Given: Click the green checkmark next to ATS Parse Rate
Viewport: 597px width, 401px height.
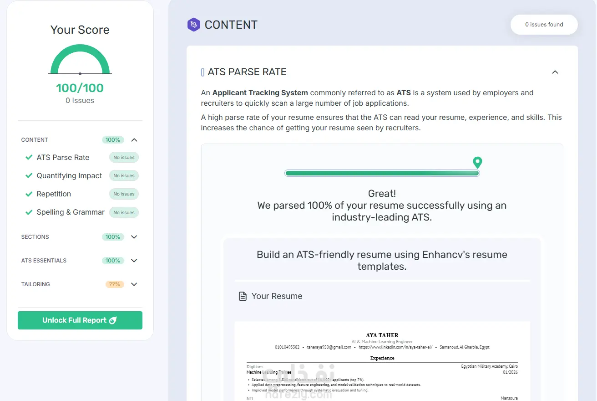Looking at the screenshot, I should click(x=29, y=157).
